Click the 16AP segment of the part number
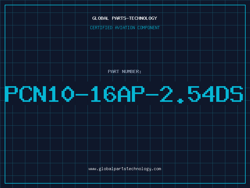The width and height of the screenshot is (250, 188). click(x=118, y=94)
